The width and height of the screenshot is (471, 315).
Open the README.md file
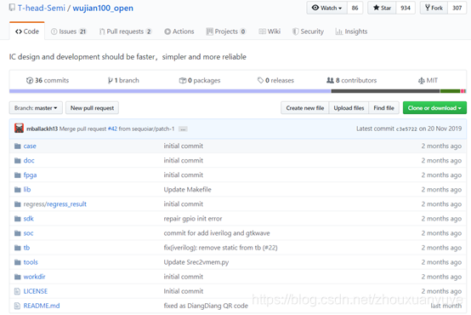[42, 306]
